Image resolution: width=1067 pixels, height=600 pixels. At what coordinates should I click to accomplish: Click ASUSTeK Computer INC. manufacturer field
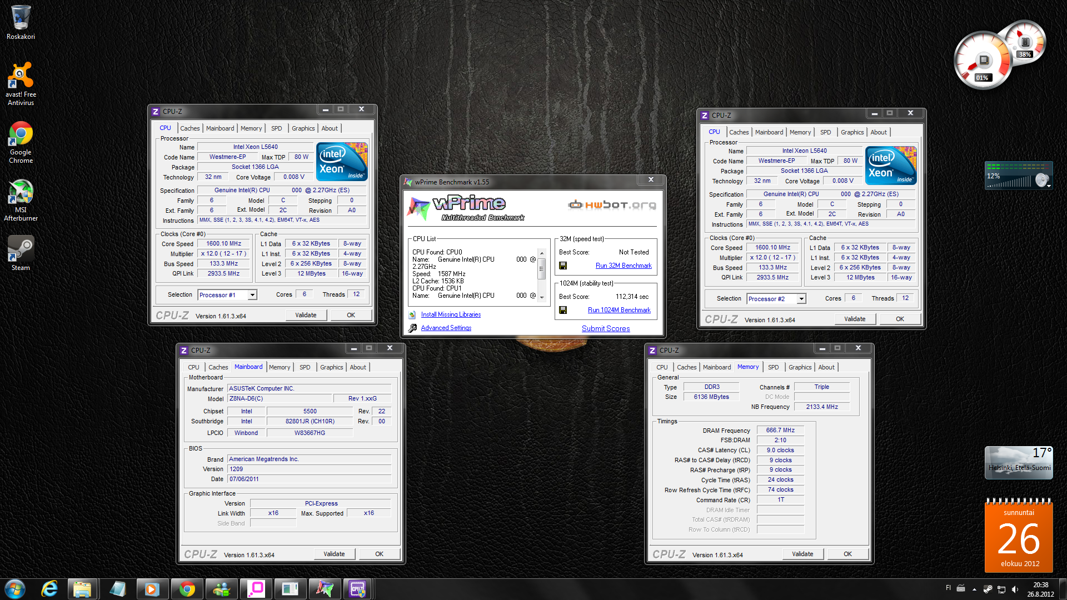click(309, 388)
